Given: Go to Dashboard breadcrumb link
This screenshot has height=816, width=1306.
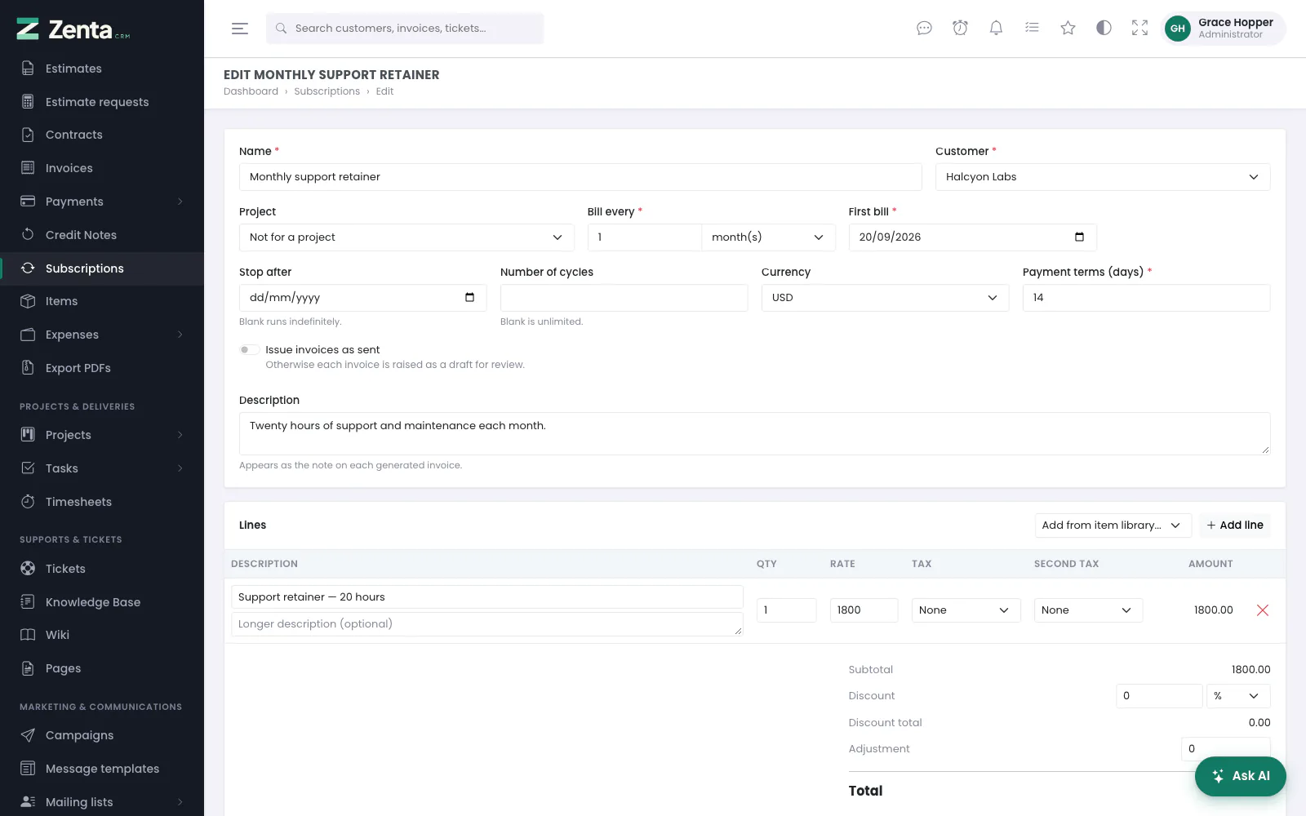Looking at the screenshot, I should pos(251,91).
